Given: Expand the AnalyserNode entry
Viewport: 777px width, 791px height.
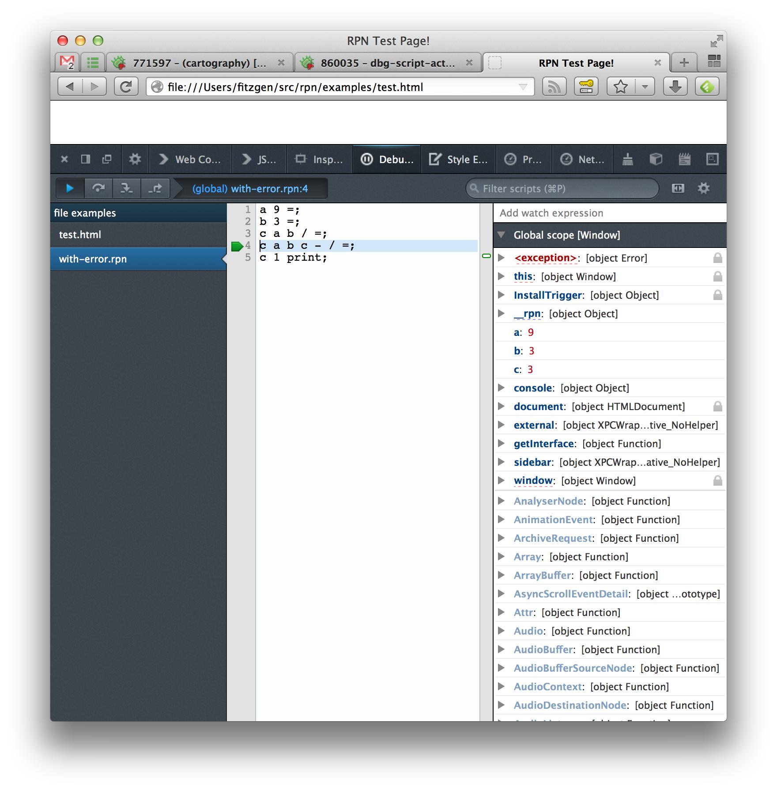Looking at the screenshot, I should pos(501,501).
